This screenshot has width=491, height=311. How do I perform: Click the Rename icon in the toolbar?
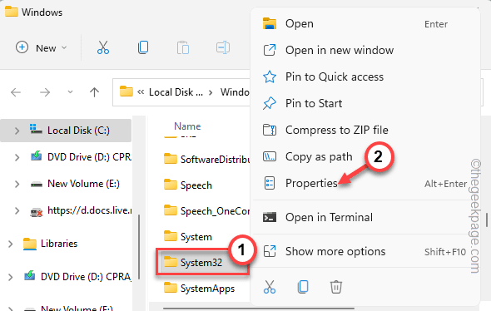pyautogui.click(x=223, y=48)
